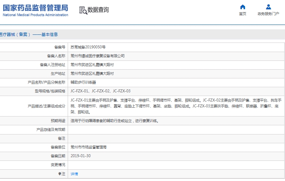Click the 备案日期 row label

coord(58,156)
